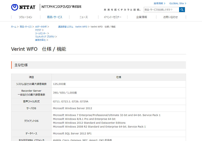202x141 pixels.
Task: Focus the 商品・サービス search input field
Action: (161, 10)
